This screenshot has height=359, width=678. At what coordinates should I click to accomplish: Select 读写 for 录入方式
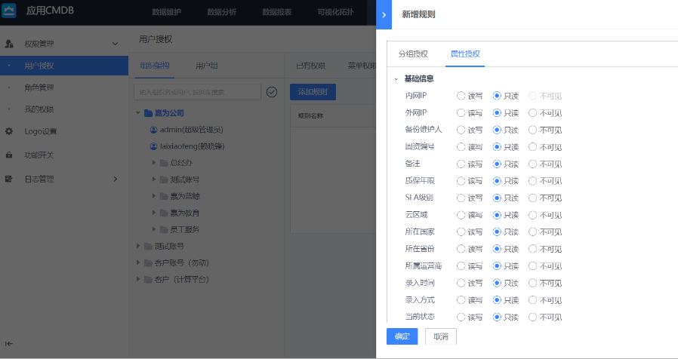(461, 300)
